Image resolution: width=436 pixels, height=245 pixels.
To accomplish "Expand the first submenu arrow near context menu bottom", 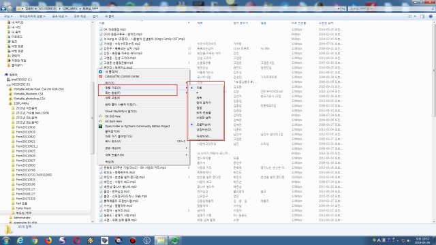I will click(187, 148).
